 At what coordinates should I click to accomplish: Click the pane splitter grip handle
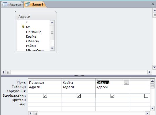coord(79,76)
